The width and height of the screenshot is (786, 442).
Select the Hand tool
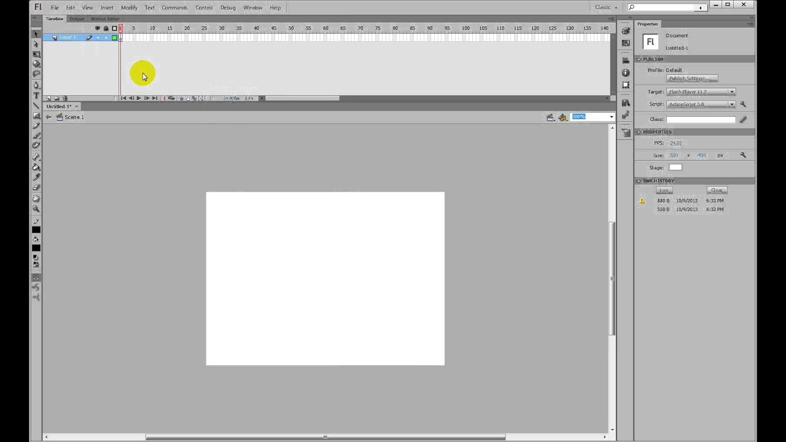36,198
